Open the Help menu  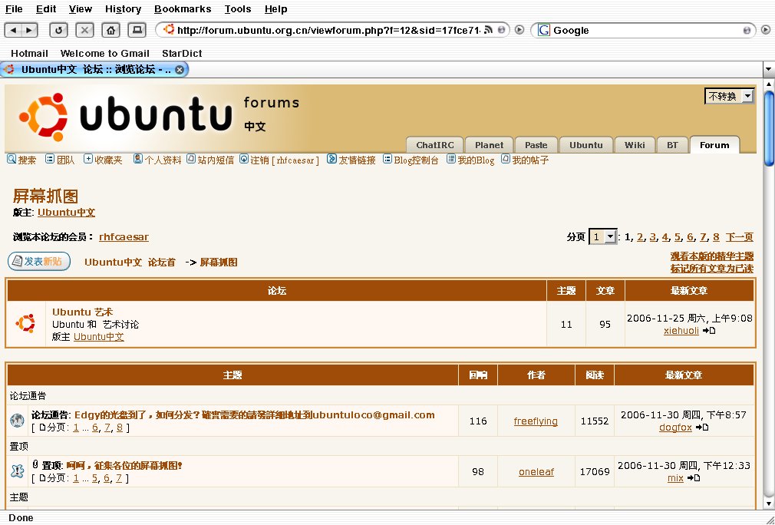(275, 9)
